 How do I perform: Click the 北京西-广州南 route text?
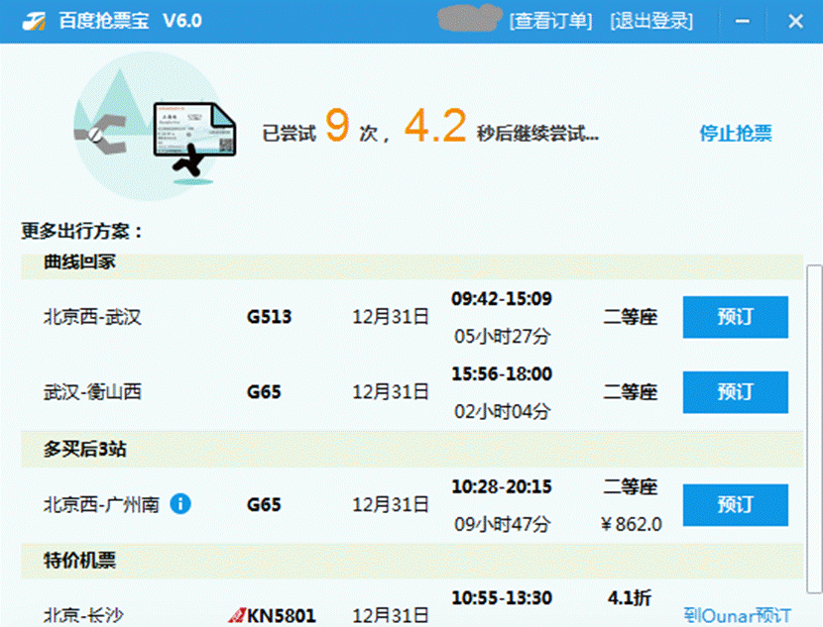(101, 505)
